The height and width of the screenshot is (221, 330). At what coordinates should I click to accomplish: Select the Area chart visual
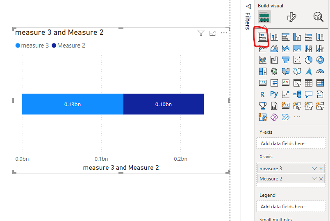274,49
